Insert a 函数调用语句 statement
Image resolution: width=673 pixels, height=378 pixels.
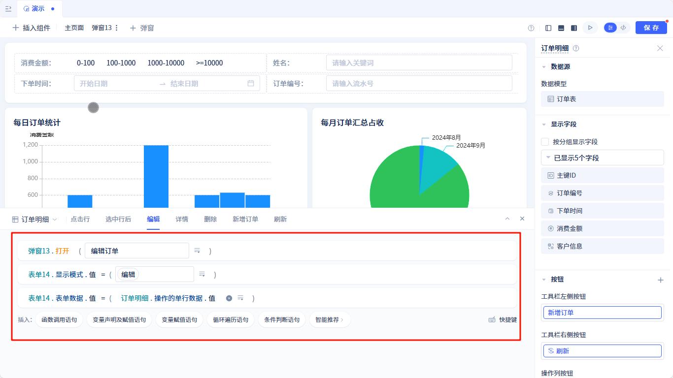pos(59,319)
